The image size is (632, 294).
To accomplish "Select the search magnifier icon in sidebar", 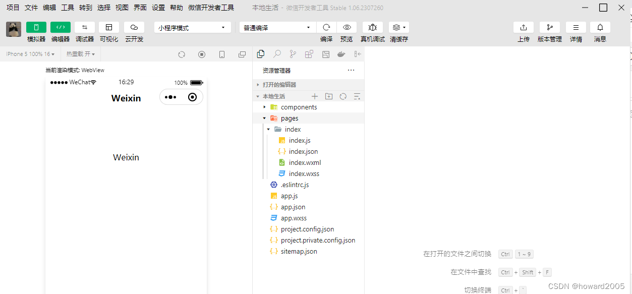I will coord(277,54).
